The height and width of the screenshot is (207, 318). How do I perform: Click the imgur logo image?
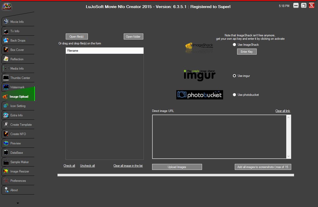tap(199, 75)
